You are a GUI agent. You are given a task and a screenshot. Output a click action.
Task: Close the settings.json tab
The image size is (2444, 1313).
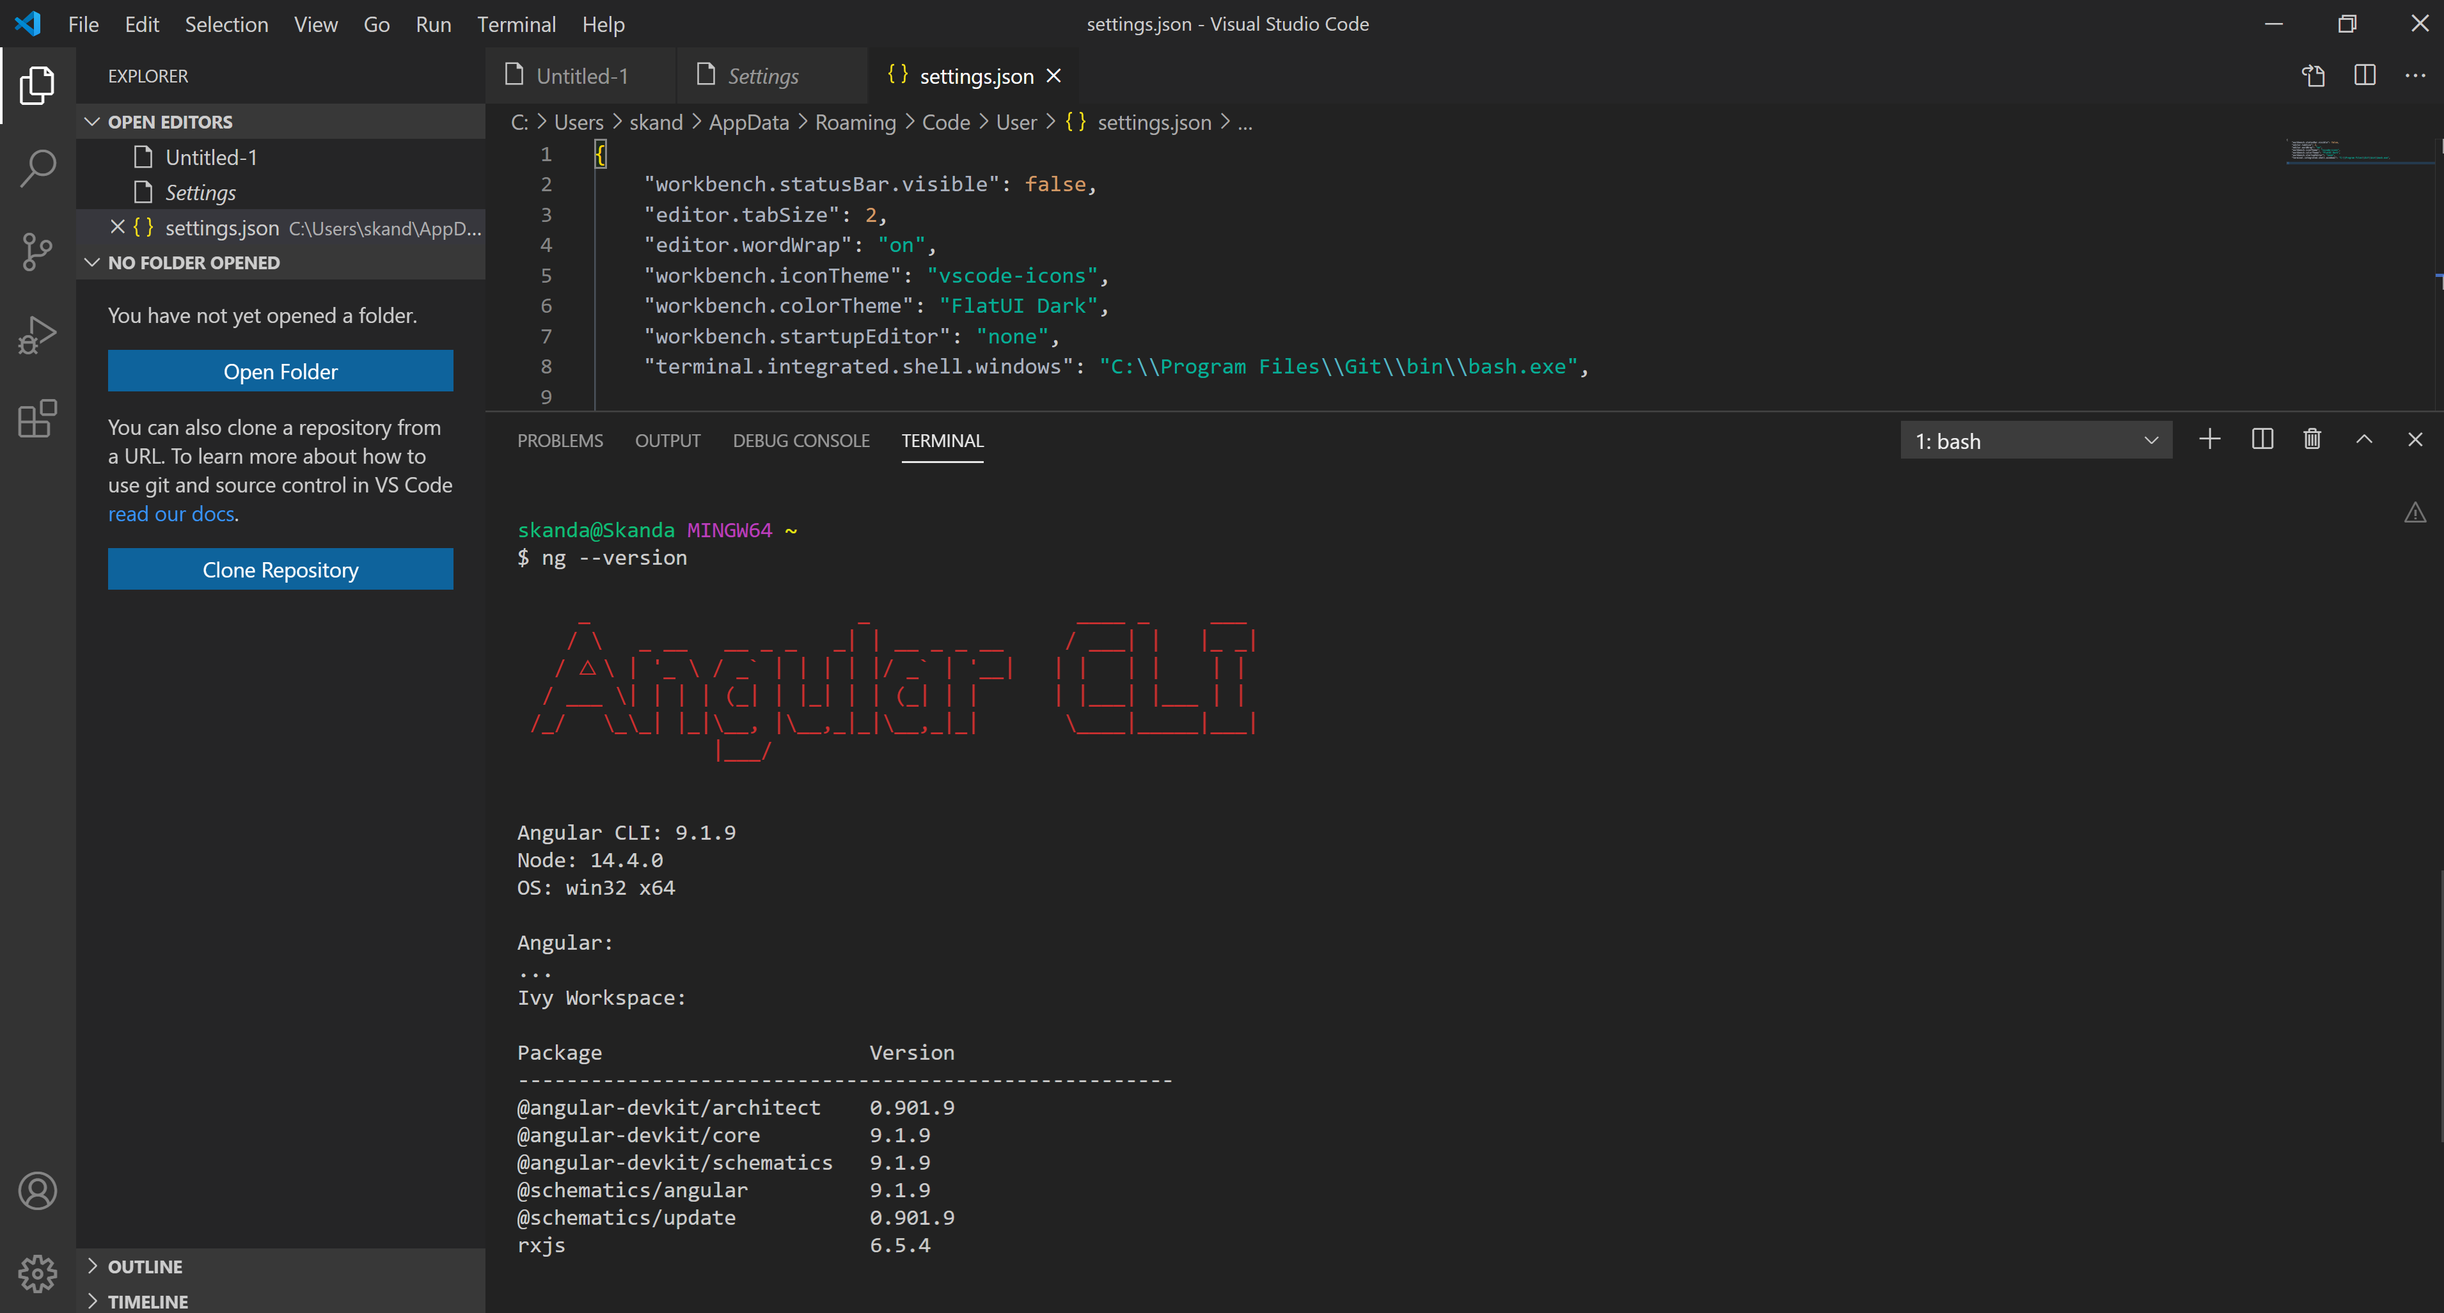(1054, 76)
